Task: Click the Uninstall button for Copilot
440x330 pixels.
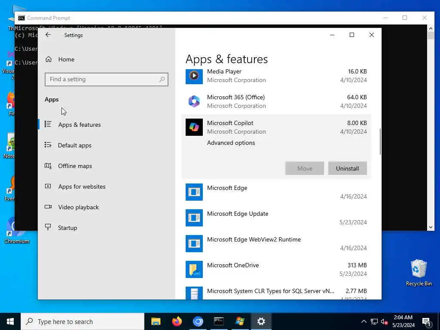Action: click(x=347, y=168)
